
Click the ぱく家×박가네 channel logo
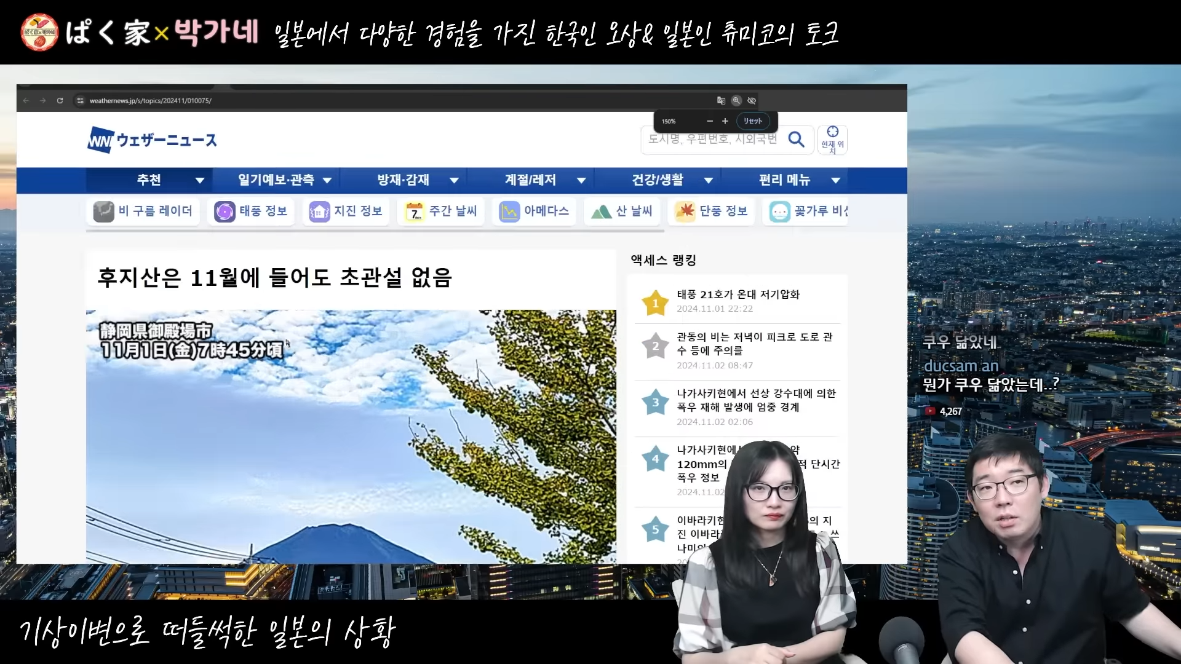click(x=140, y=32)
